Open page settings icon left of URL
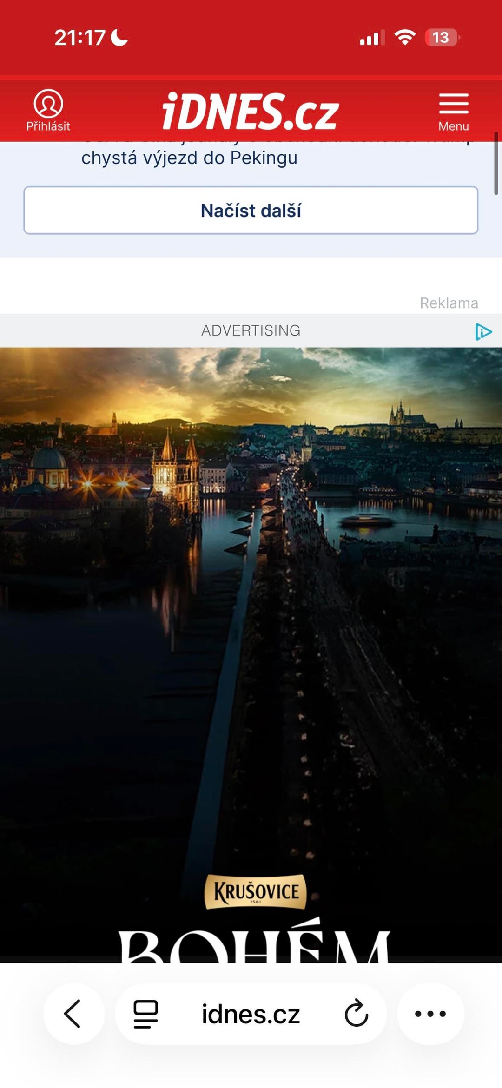 click(x=145, y=1014)
